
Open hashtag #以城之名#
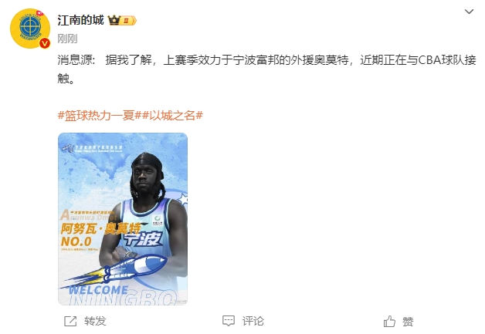point(172,116)
